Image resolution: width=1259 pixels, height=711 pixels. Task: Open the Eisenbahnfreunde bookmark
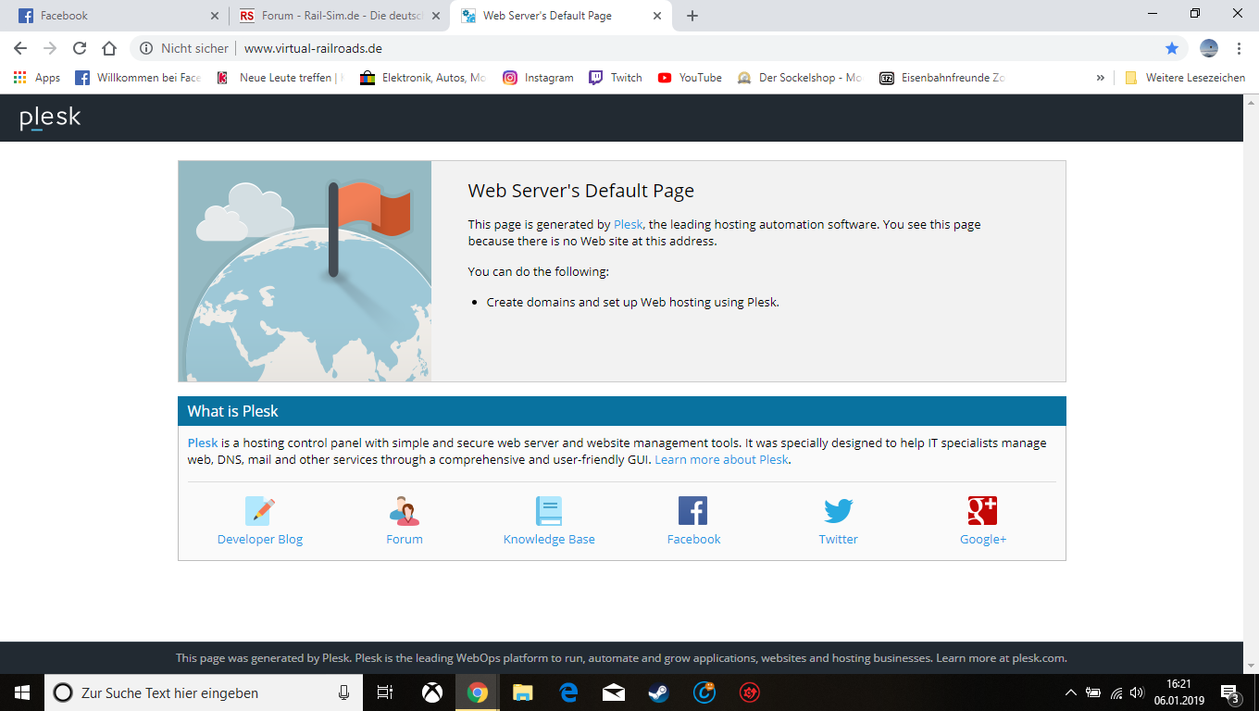(x=942, y=78)
